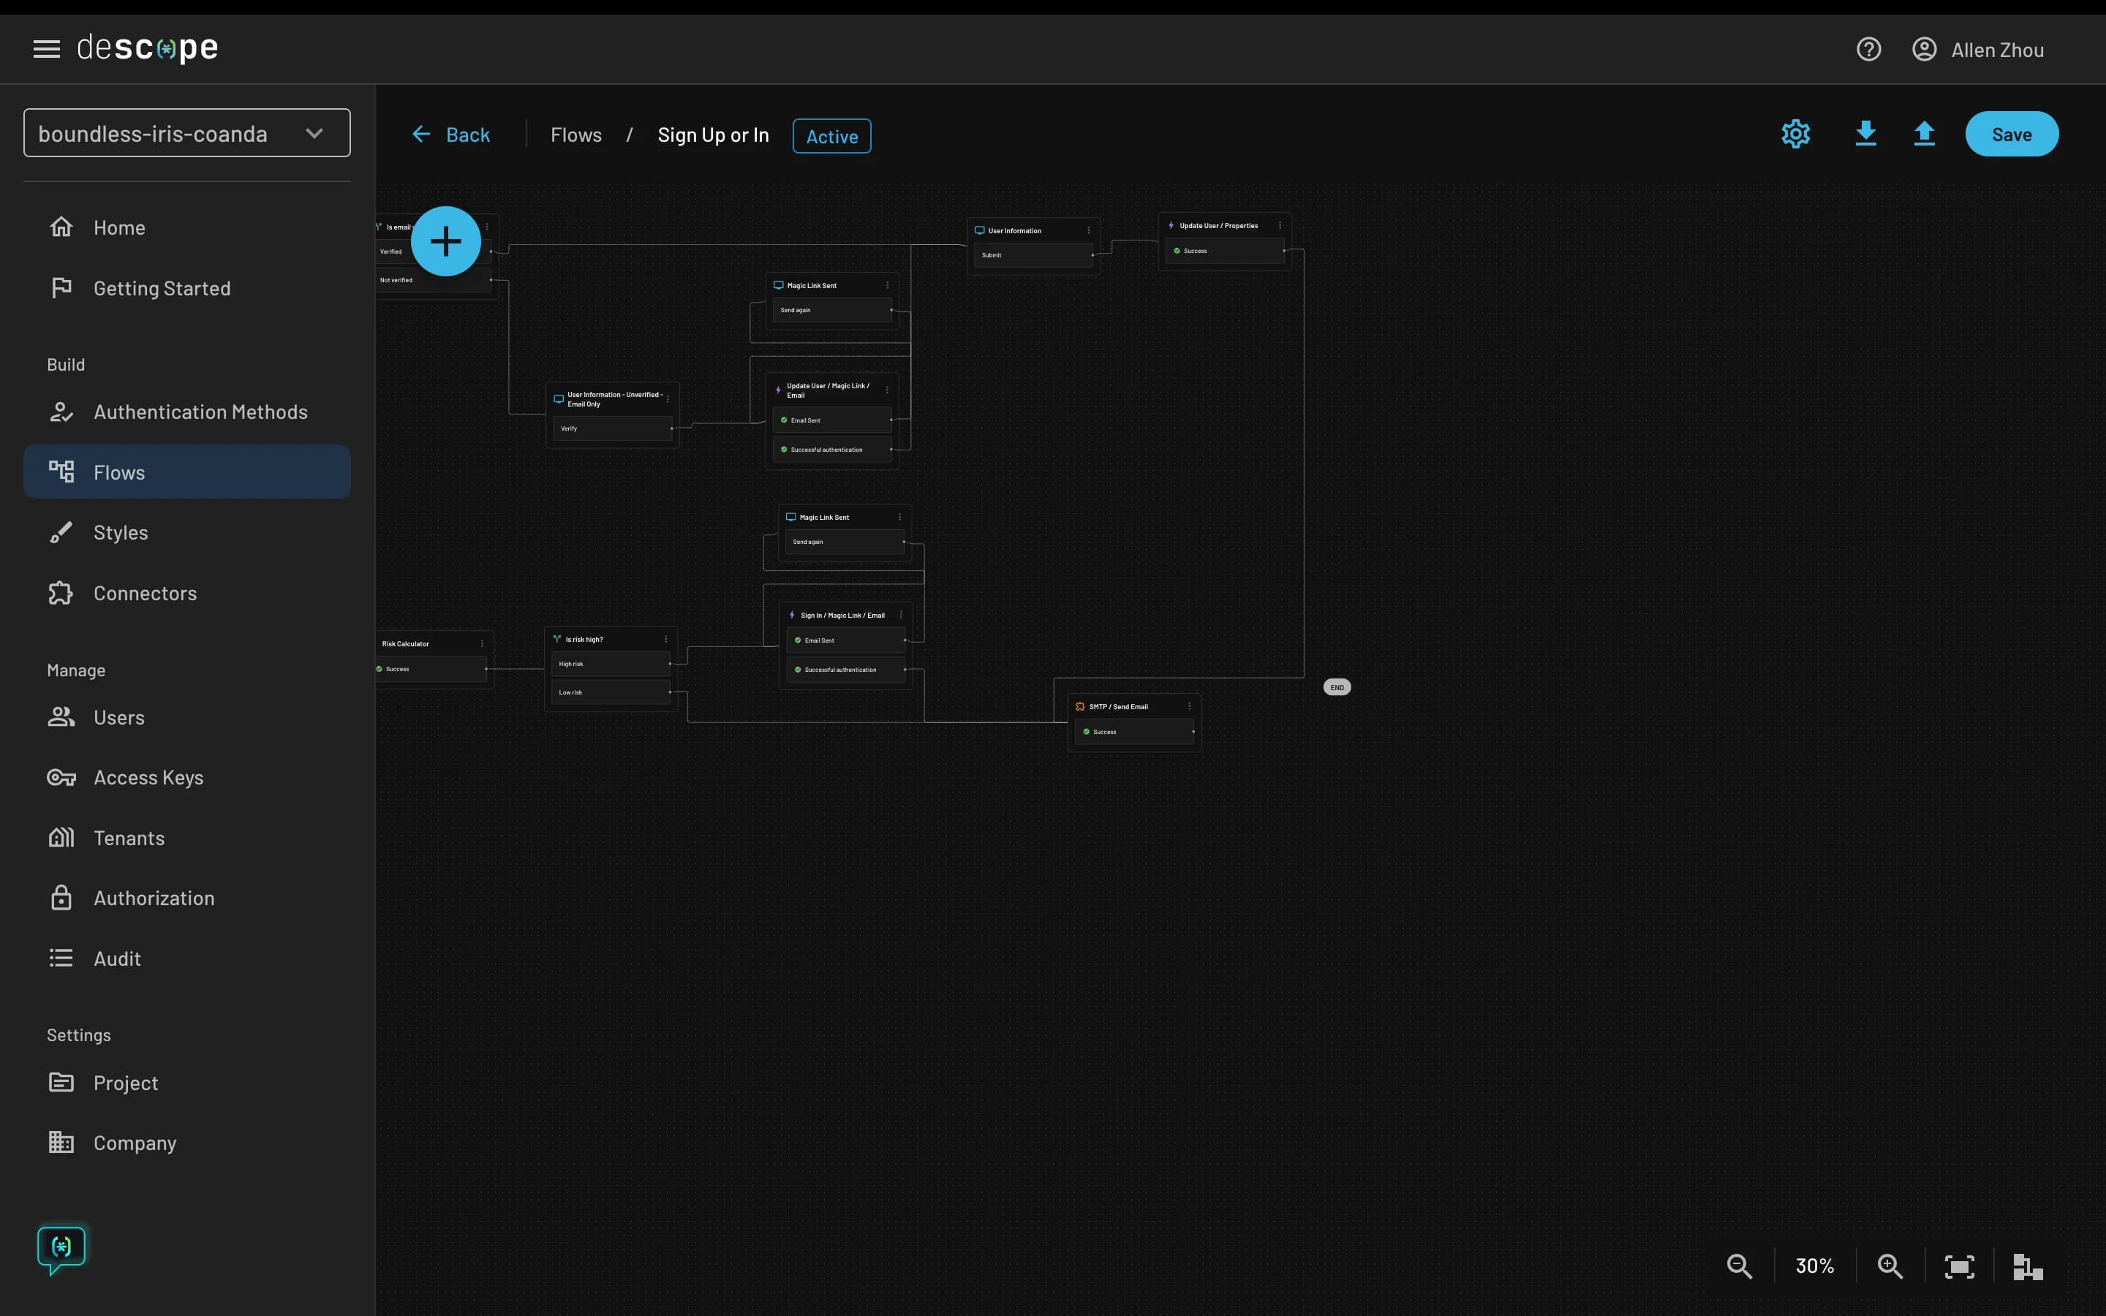The height and width of the screenshot is (1316, 2106).
Task: Click the flow settings gear icon
Action: (1795, 134)
